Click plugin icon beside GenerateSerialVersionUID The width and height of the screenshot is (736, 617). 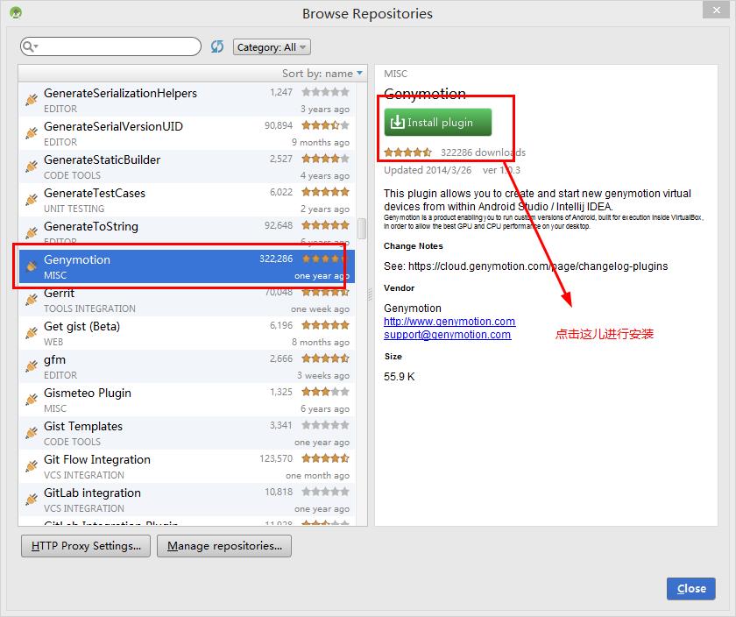click(32, 133)
